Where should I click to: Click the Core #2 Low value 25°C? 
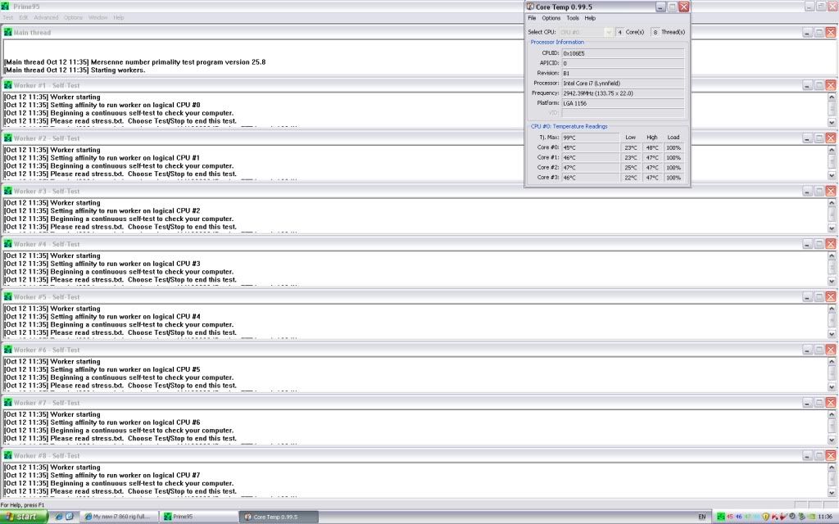pyautogui.click(x=631, y=167)
